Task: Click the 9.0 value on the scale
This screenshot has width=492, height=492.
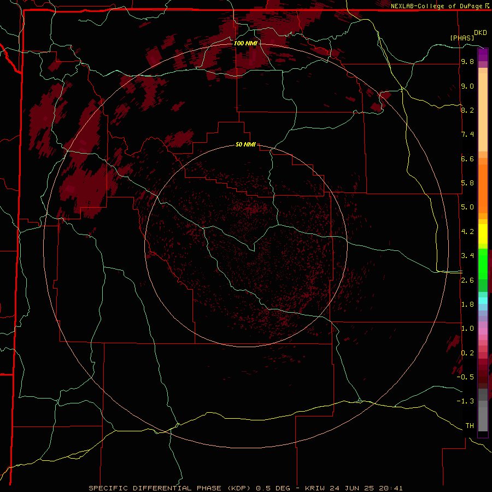Action: (x=467, y=86)
